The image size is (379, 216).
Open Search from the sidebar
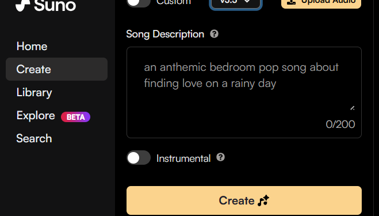point(34,138)
